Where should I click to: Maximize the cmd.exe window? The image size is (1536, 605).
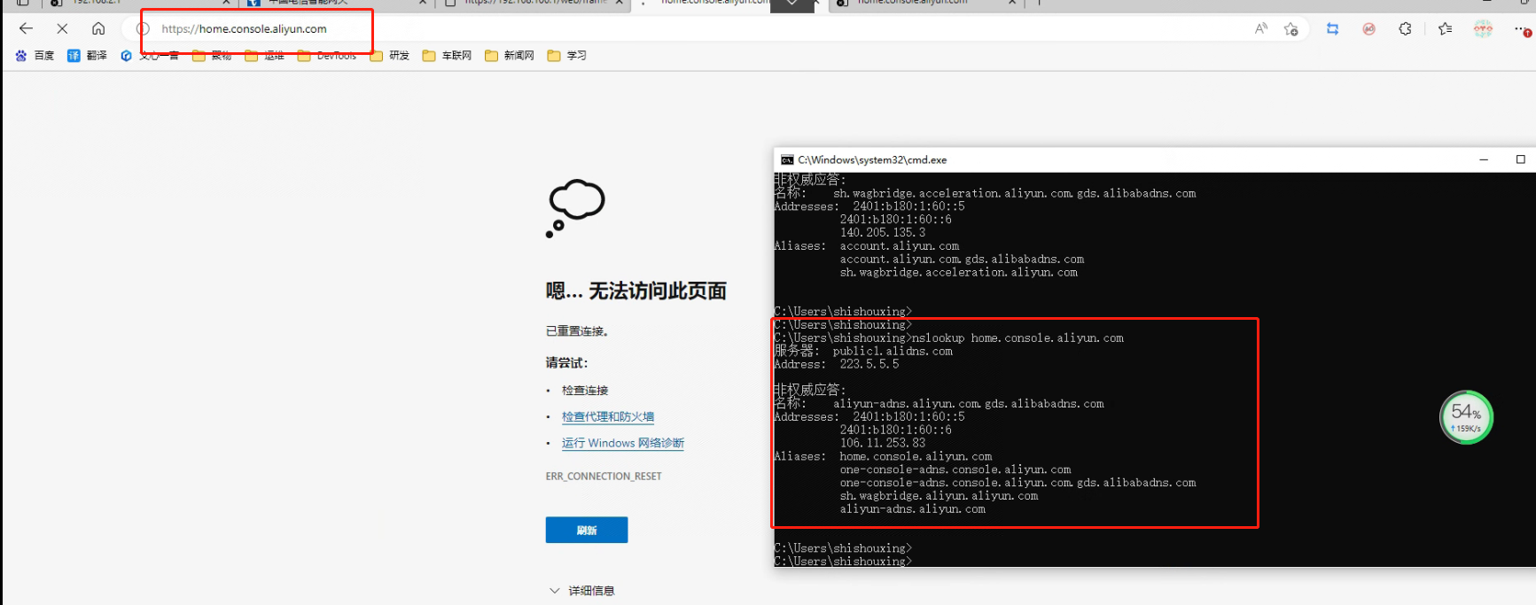coord(1521,159)
